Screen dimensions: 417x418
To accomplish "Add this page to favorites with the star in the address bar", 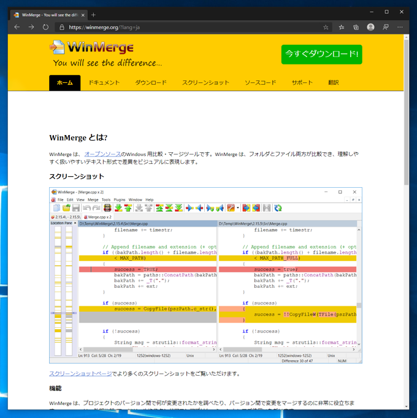I will coord(326,27).
